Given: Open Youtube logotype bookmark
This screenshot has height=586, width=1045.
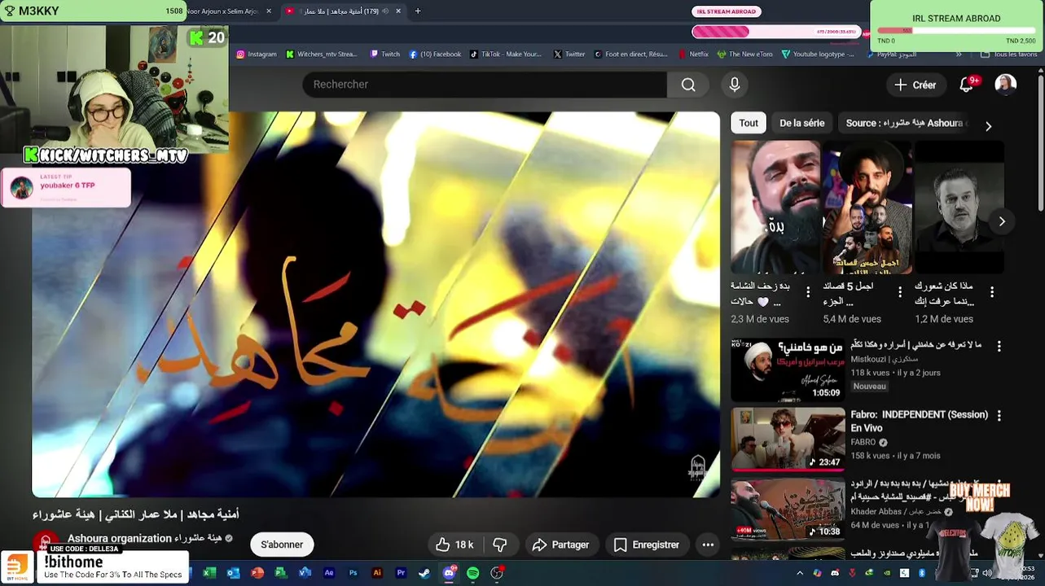Looking at the screenshot, I should pyautogui.click(x=817, y=55).
